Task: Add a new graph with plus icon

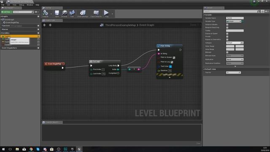Action: pos(38,16)
